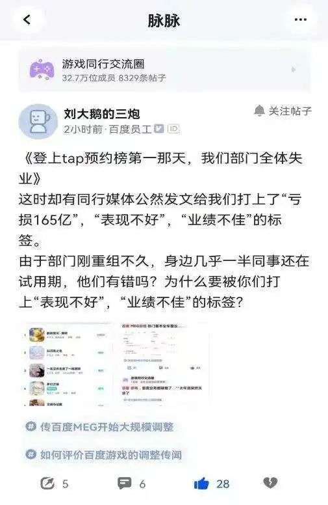Screen dimensions: 328x505
Task: Toggle 关注帖子 bell to follow post
Action: [x=283, y=111]
